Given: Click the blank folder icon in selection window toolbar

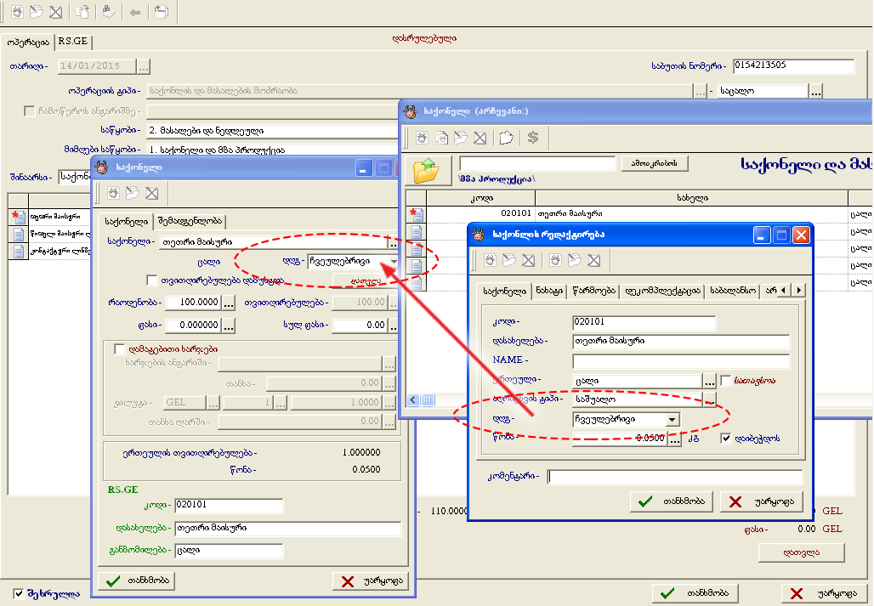Looking at the screenshot, I should pos(506,138).
